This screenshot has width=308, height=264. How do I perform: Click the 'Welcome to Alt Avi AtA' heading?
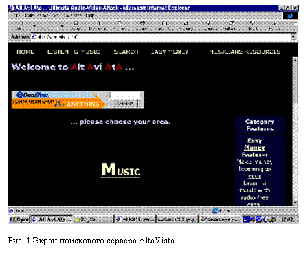(73, 67)
